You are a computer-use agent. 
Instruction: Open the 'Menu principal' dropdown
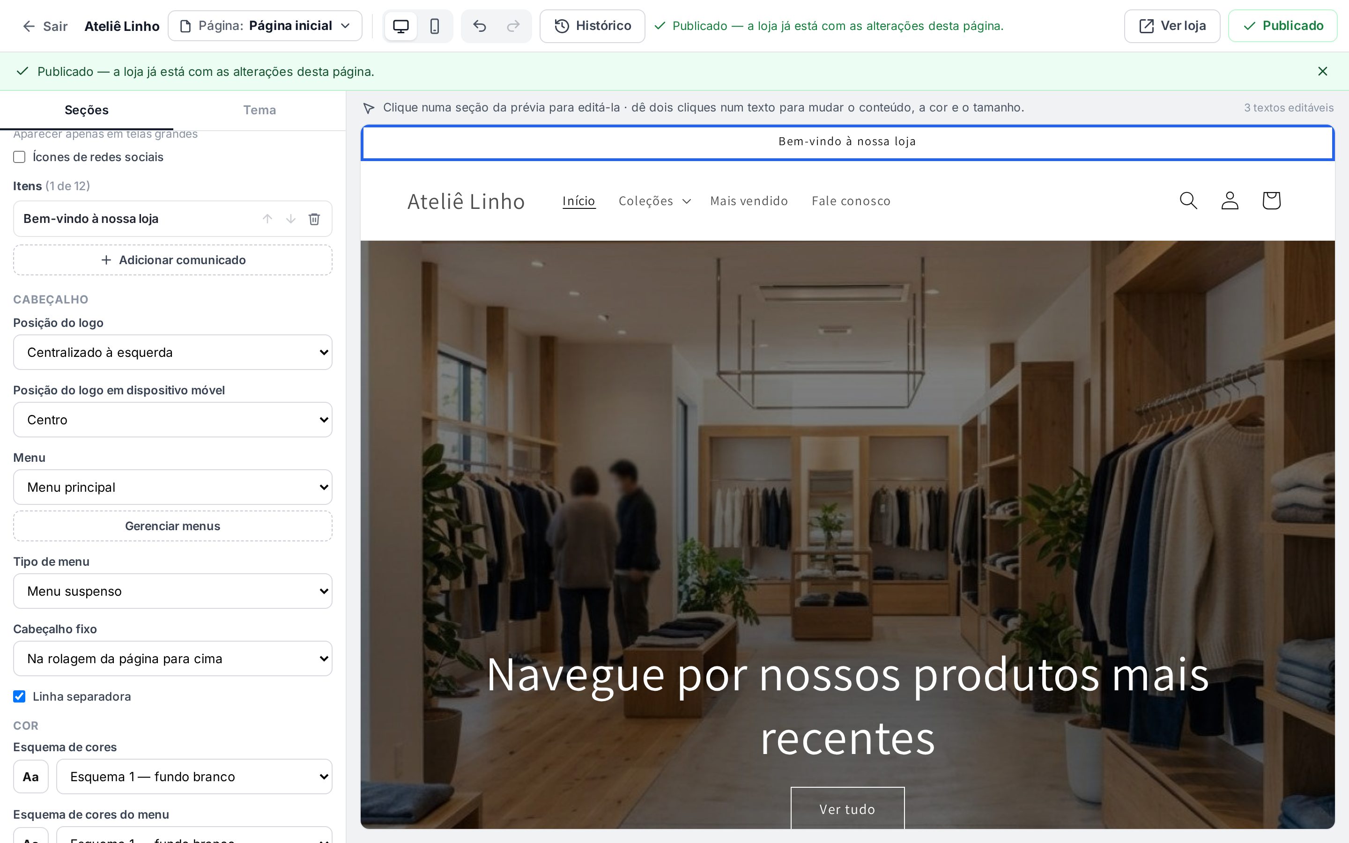coord(173,487)
